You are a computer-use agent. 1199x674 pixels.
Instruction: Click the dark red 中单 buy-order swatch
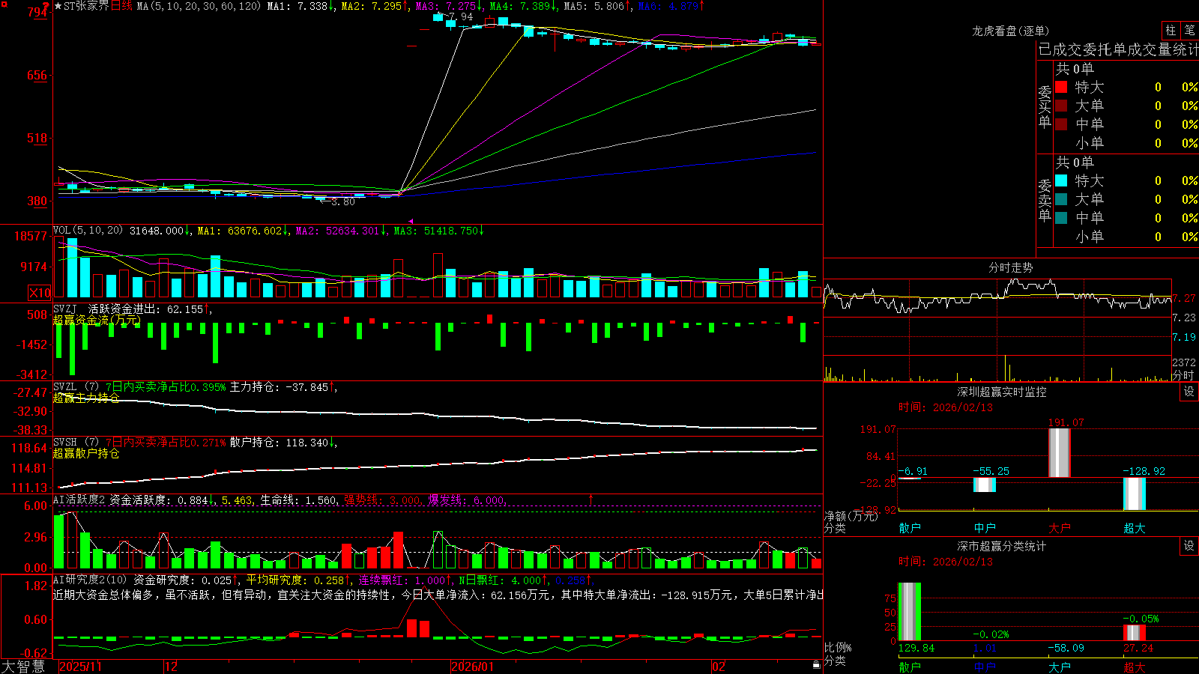point(1061,124)
